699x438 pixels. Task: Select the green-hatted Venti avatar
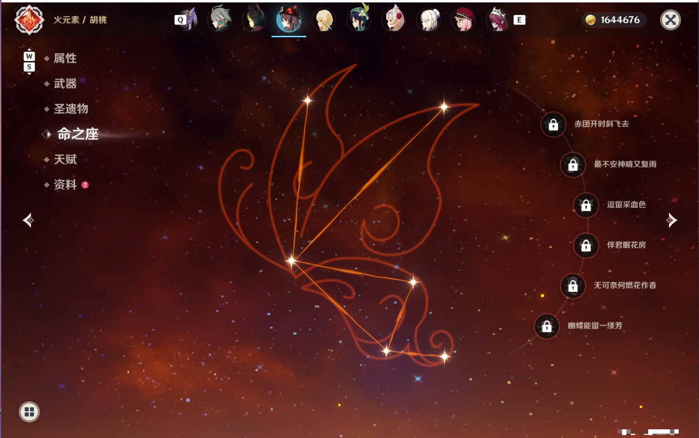point(359,19)
